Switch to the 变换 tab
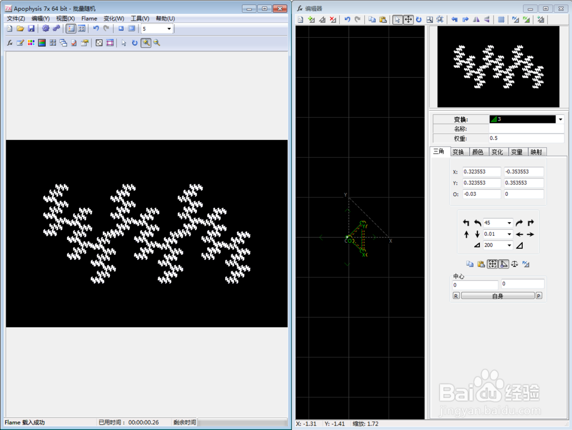This screenshot has height=430, width=572. pos(458,152)
